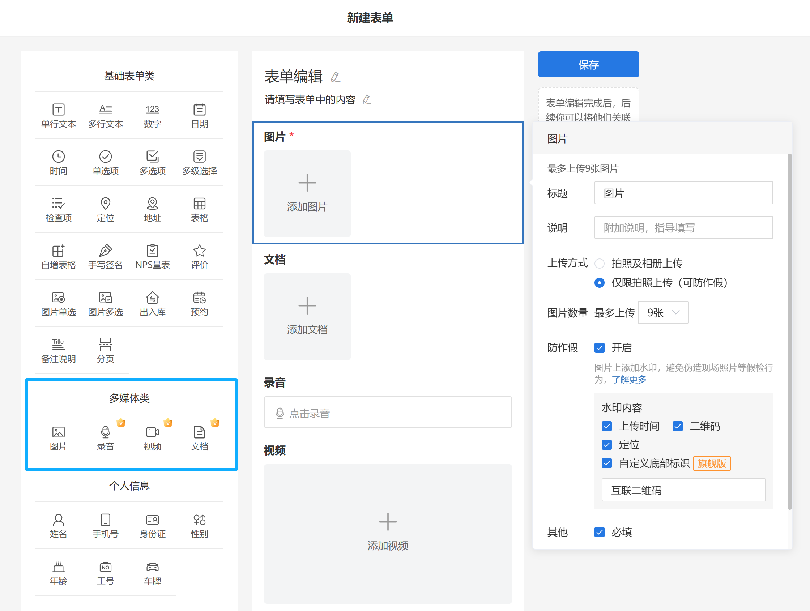The image size is (810, 611).
Task: Edit the form description pencil icon
Action: (x=367, y=99)
